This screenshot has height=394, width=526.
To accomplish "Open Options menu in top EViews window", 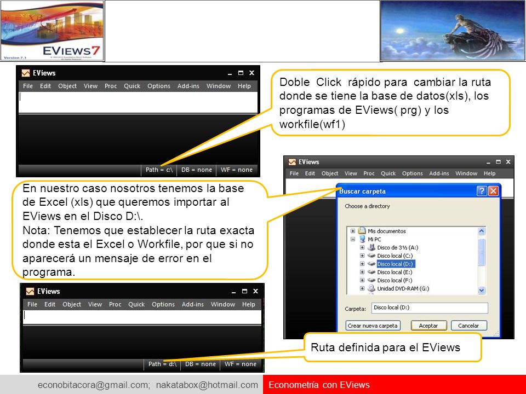I will click(x=159, y=86).
